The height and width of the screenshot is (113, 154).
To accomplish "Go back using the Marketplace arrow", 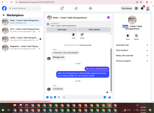I will 4,15.
